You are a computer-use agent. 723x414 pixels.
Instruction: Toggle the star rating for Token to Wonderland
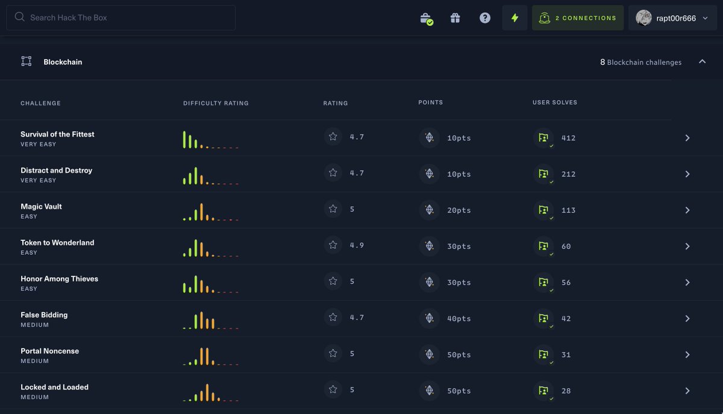(333, 245)
